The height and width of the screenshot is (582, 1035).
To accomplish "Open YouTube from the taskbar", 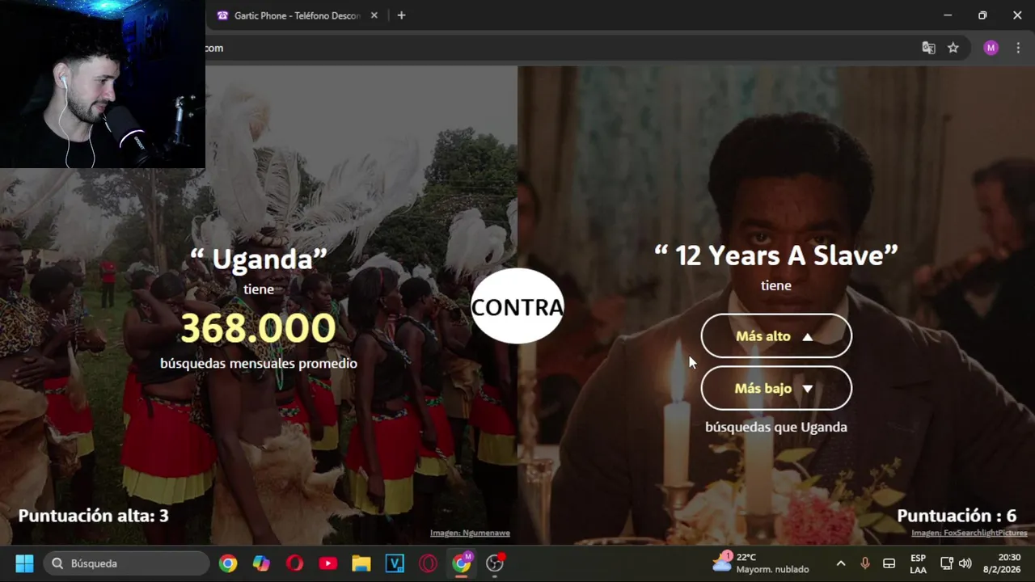I will point(327,563).
